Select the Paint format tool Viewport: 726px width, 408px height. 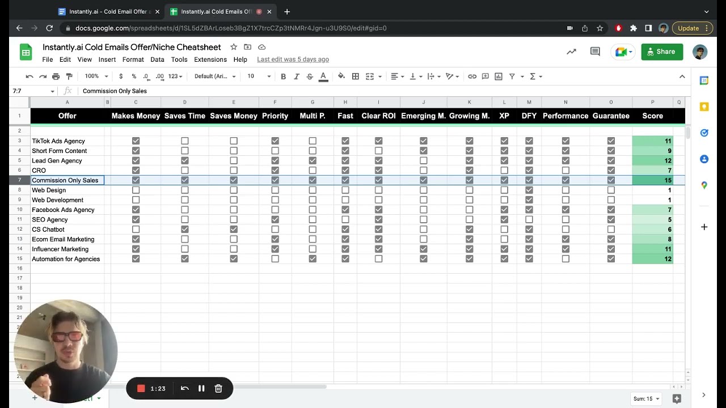(x=69, y=76)
